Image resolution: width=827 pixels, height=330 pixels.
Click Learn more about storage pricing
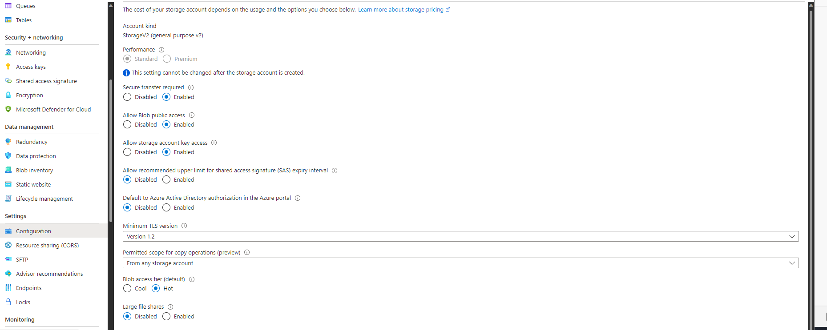tap(401, 9)
